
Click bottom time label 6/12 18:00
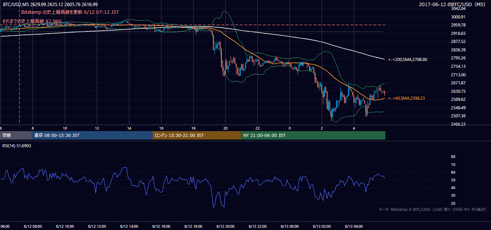coord(193,226)
